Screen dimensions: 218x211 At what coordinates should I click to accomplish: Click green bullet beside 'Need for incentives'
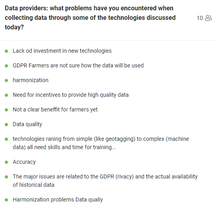coord(6,95)
